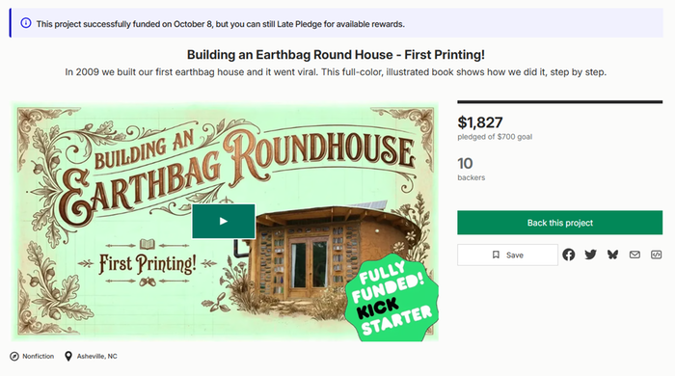The width and height of the screenshot is (675, 376).
Task: Click the funding progress bar
Action: click(559, 102)
